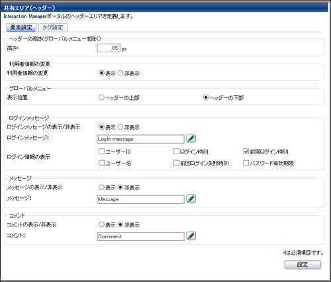The image size is (331, 282).
Task: Select 非表示 for ログインメッセージ visibility
Action: point(120,127)
